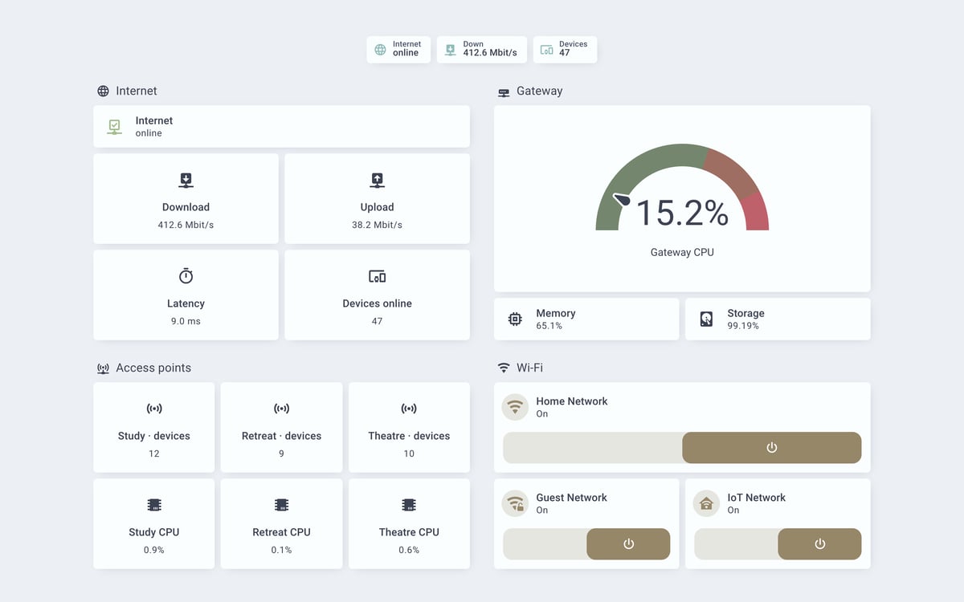Click the Access points section heading

coord(153,368)
